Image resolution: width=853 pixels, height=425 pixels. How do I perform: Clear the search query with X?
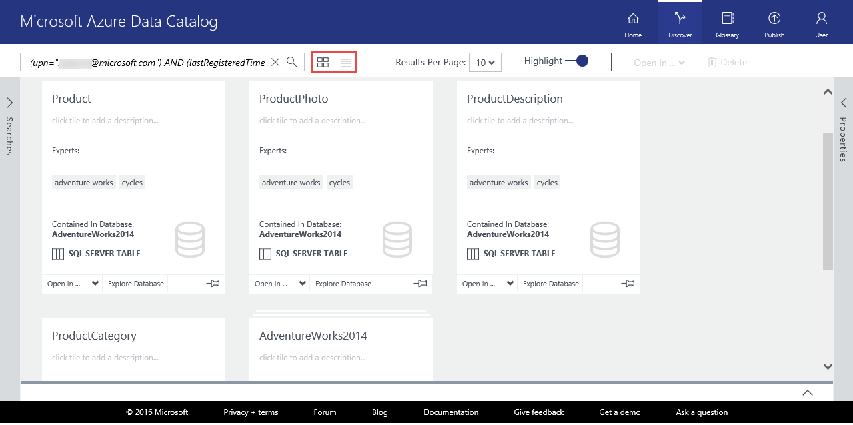point(275,62)
